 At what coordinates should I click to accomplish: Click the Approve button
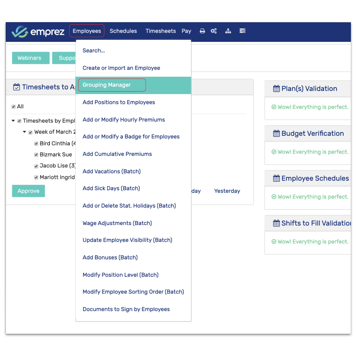click(28, 191)
